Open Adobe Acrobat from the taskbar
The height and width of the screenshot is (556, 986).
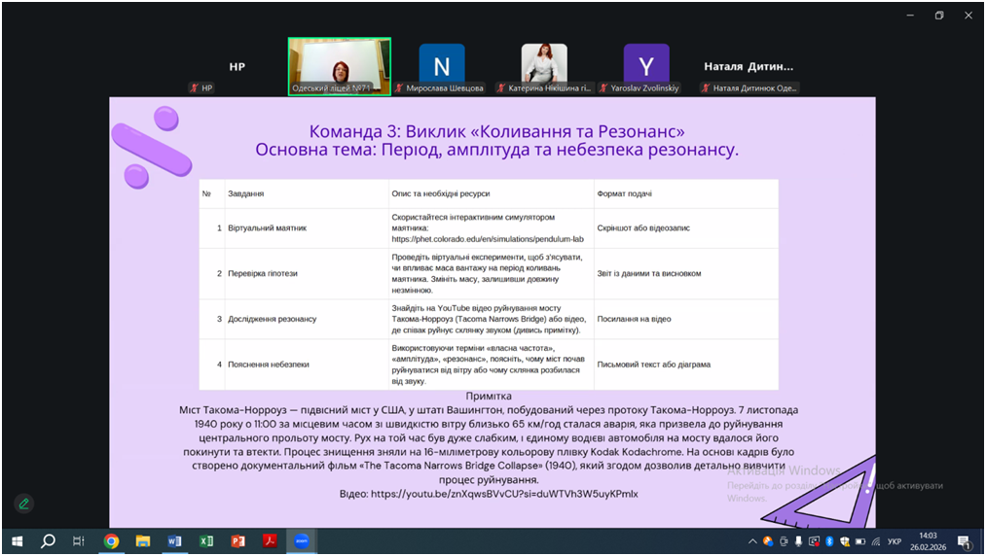[270, 541]
